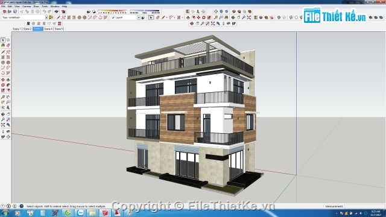
Task: Open the Camera menu
Action: 27,7
